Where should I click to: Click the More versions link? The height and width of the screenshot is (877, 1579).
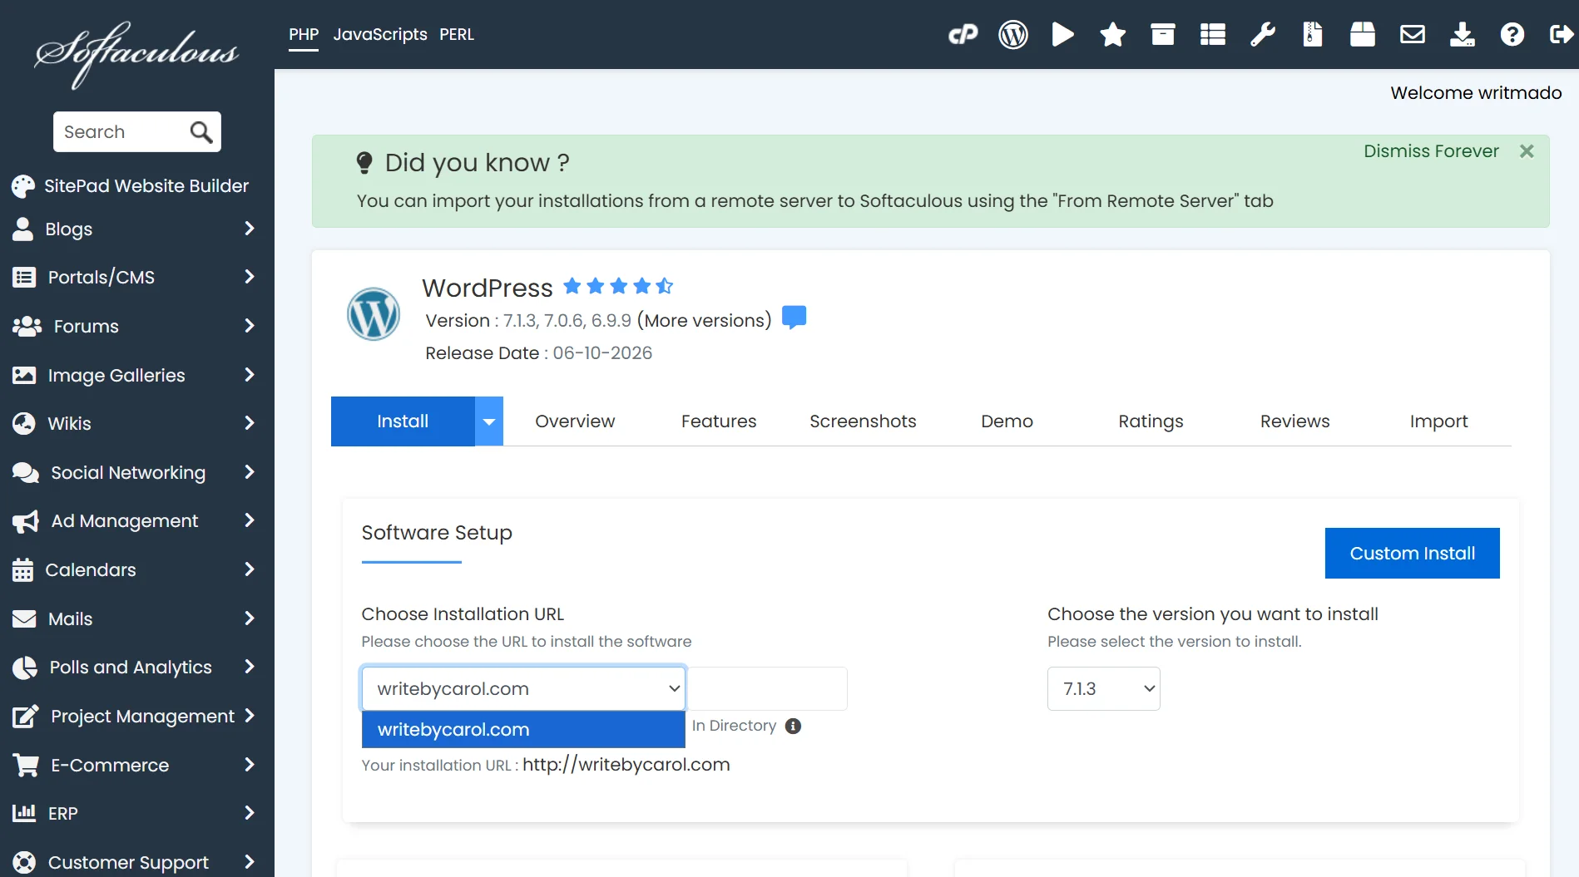click(x=704, y=320)
